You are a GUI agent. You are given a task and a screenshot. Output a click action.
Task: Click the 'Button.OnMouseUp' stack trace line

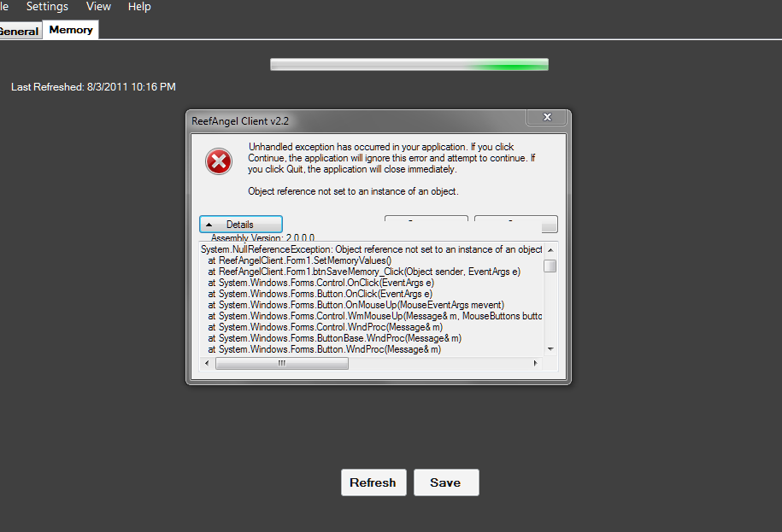click(x=356, y=305)
